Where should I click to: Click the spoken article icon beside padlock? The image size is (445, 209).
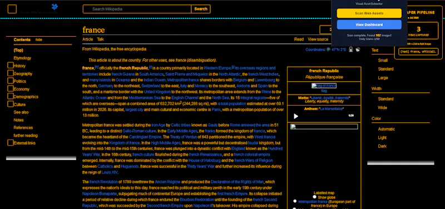pyautogui.click(x=358, y=49)
